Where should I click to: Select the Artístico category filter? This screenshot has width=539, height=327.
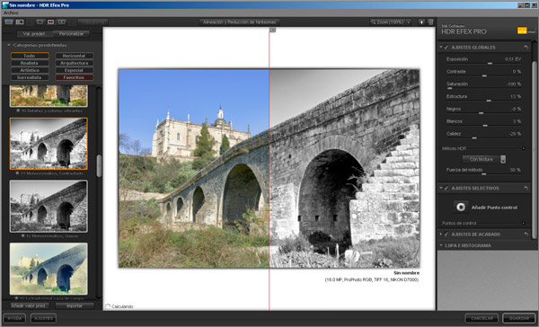coord(30,70)
